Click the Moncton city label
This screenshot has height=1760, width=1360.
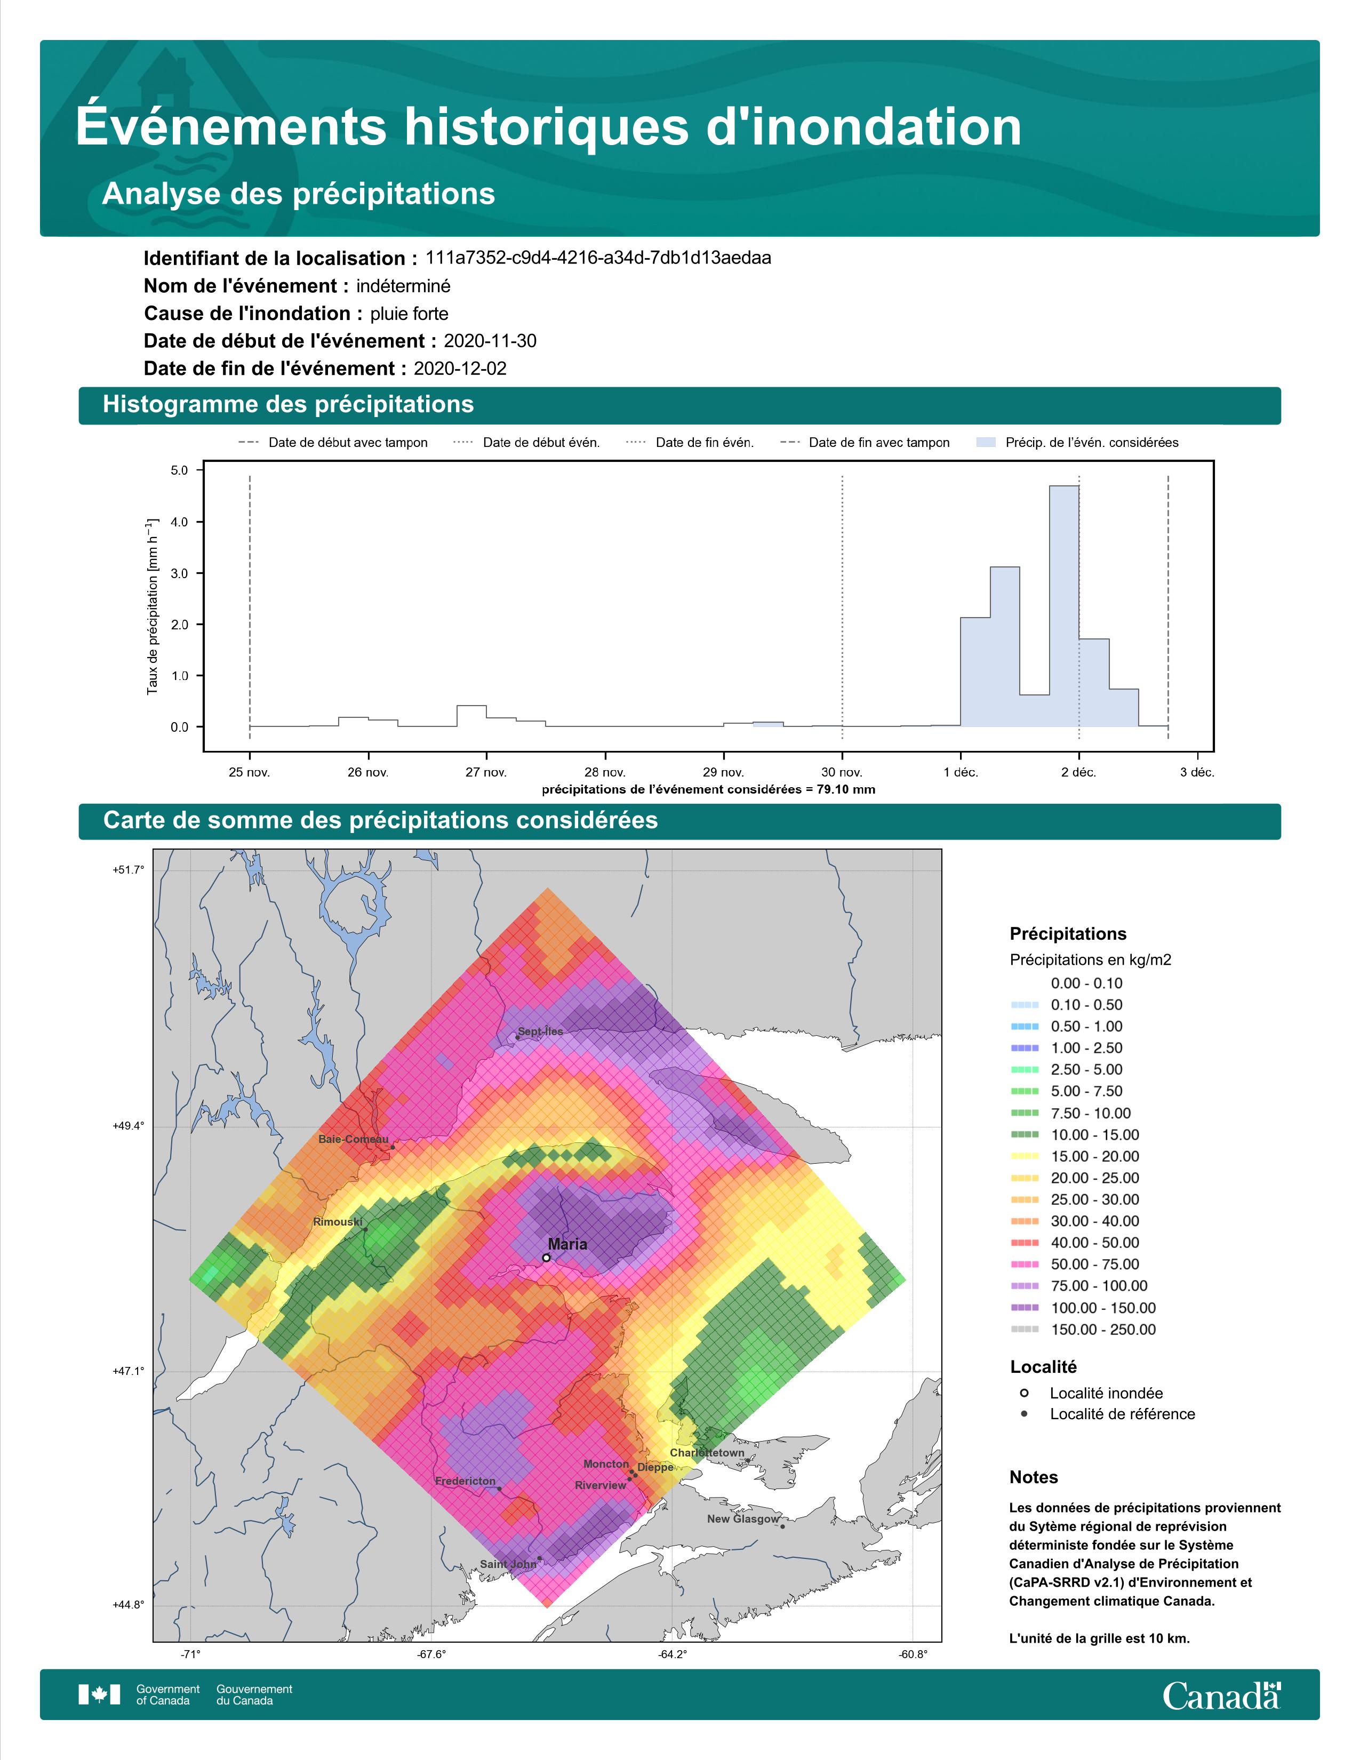pyautogui.click(x=606, y=1463)
